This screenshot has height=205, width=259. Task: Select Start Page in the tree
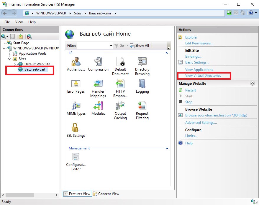coord(21,43)
